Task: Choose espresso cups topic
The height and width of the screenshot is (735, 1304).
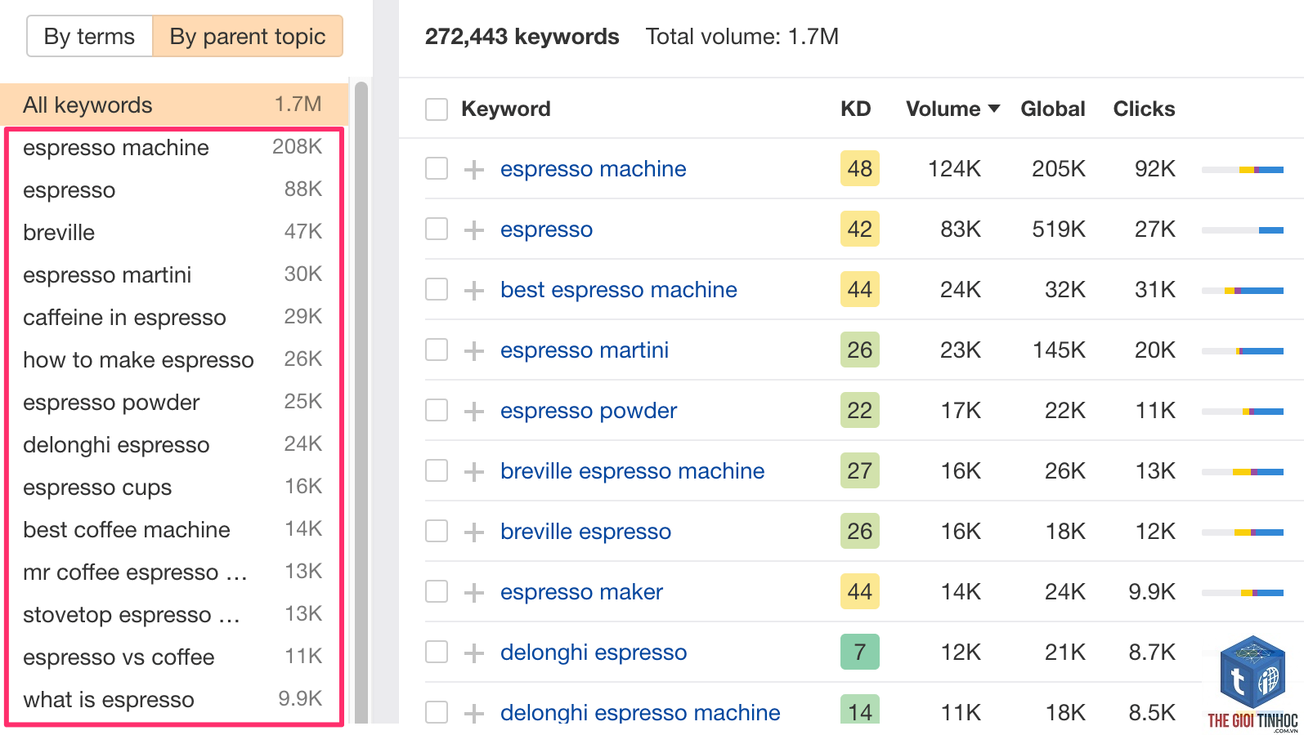Action: [x=173, y=488]
